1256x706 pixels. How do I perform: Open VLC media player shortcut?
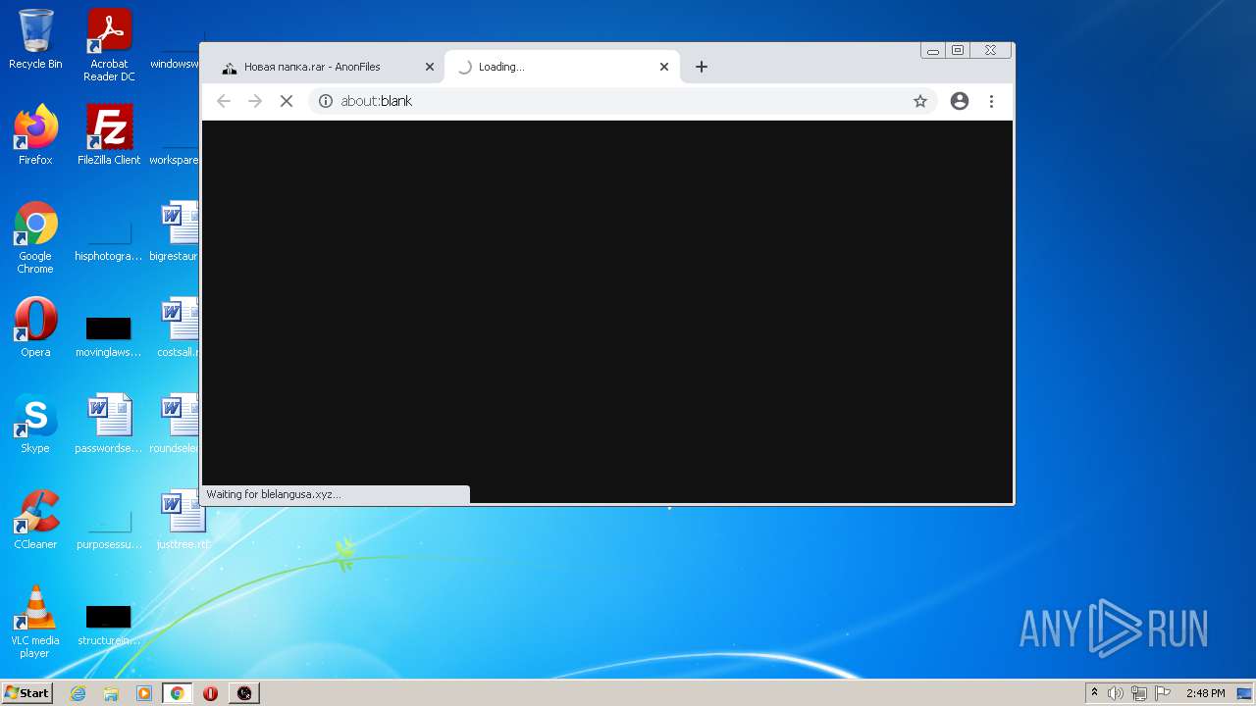pyautogui.click(x=35, y=622)
